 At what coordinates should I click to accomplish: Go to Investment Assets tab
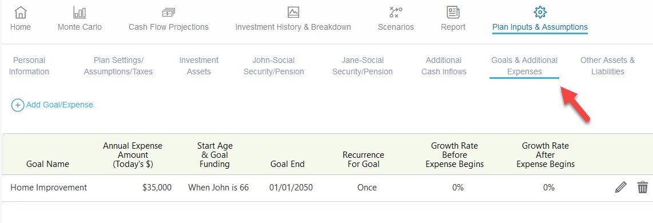pyautogui.click(x=198, y=66)
